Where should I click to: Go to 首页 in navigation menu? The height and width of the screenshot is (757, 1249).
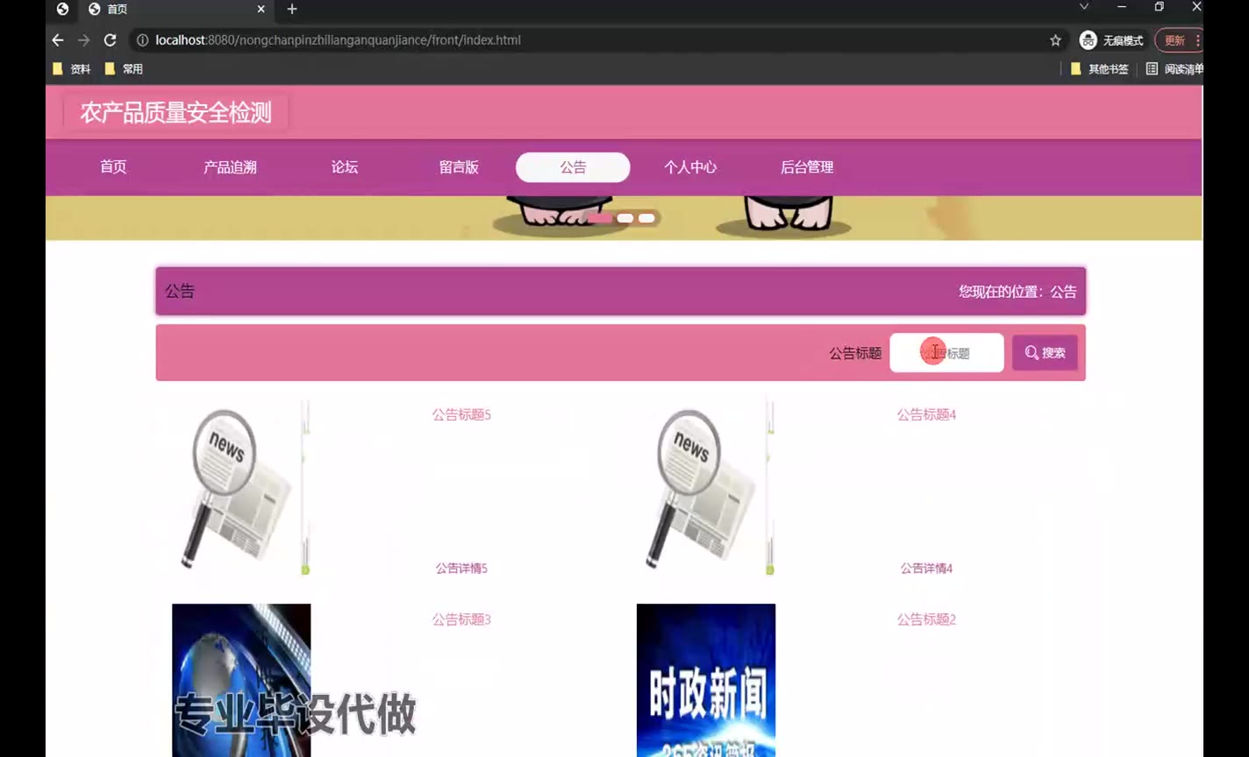(113, 167)
